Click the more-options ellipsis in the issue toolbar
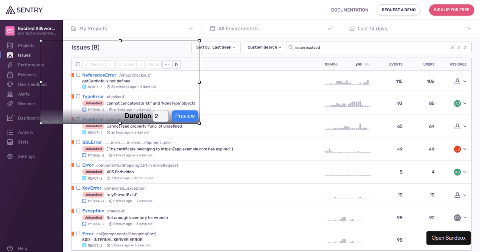 coord(167,64)
